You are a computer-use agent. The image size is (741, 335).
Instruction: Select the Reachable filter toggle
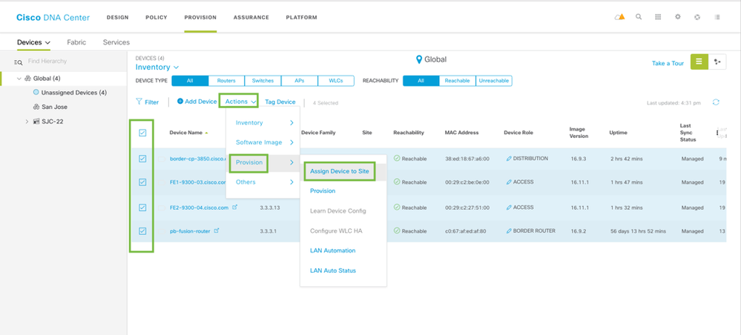[x=457, y=81]
